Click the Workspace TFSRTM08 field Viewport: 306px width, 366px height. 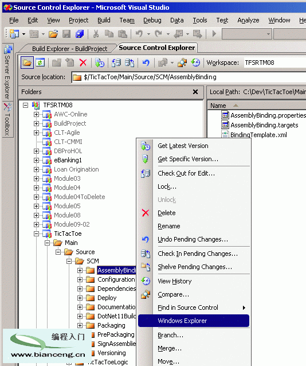click(x=274, y=63)
